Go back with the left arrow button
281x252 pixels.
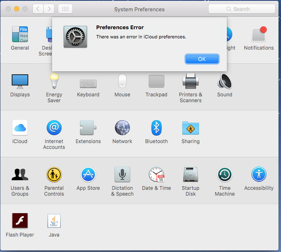pos(38,9)
